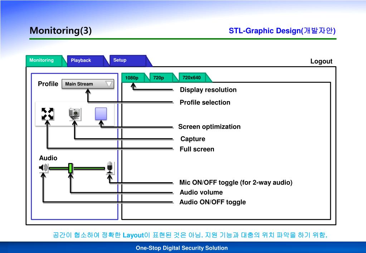Click the Full screen label text
Viewport: 366px width, 253px height.
197,149
